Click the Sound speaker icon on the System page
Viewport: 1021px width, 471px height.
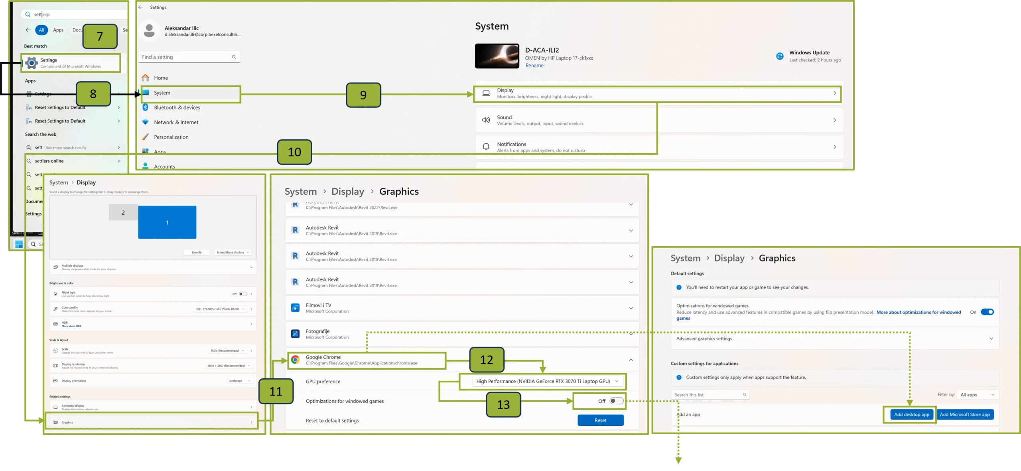(x=486, y=120)
